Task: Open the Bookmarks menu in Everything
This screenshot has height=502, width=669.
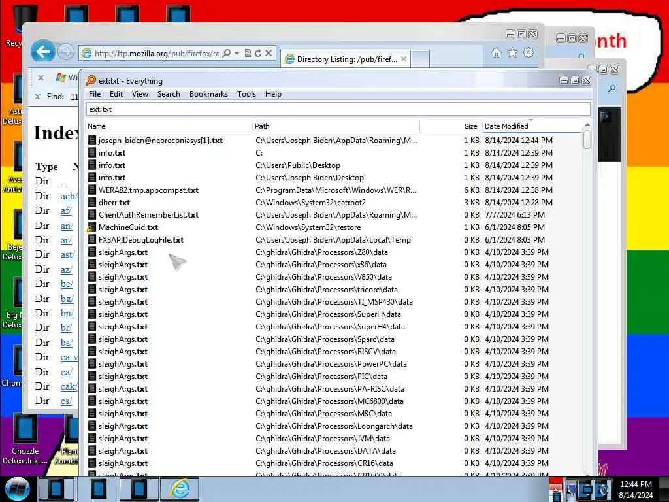Action: tap(208, 94)
